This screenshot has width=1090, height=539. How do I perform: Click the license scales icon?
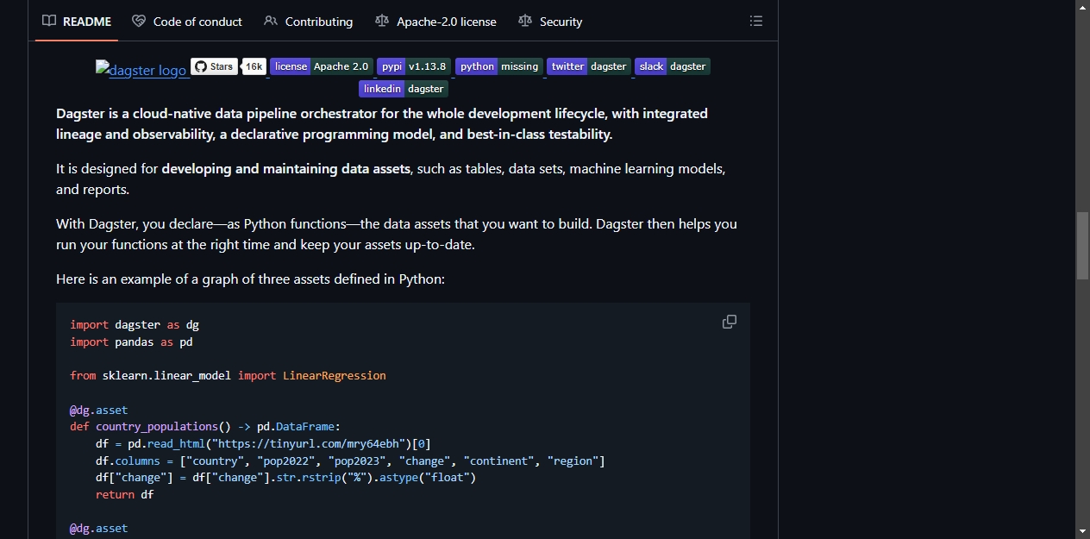coord(382,21)
